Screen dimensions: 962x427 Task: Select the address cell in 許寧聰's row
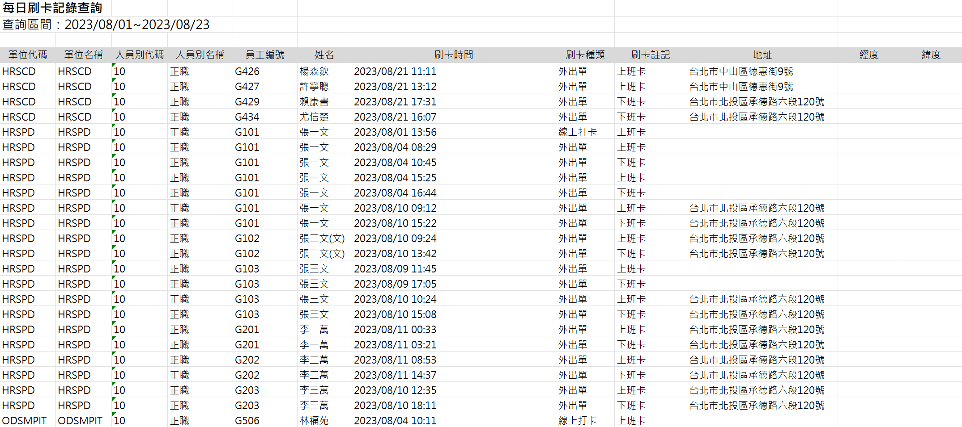[741, 87]
